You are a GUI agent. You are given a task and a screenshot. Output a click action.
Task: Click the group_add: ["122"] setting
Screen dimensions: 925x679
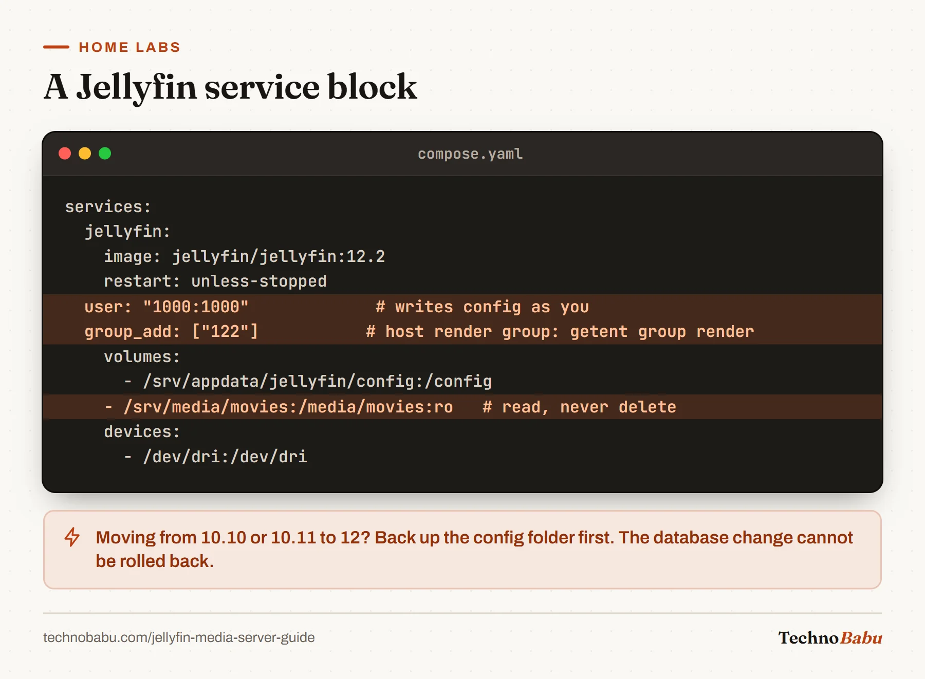[171, 331]
